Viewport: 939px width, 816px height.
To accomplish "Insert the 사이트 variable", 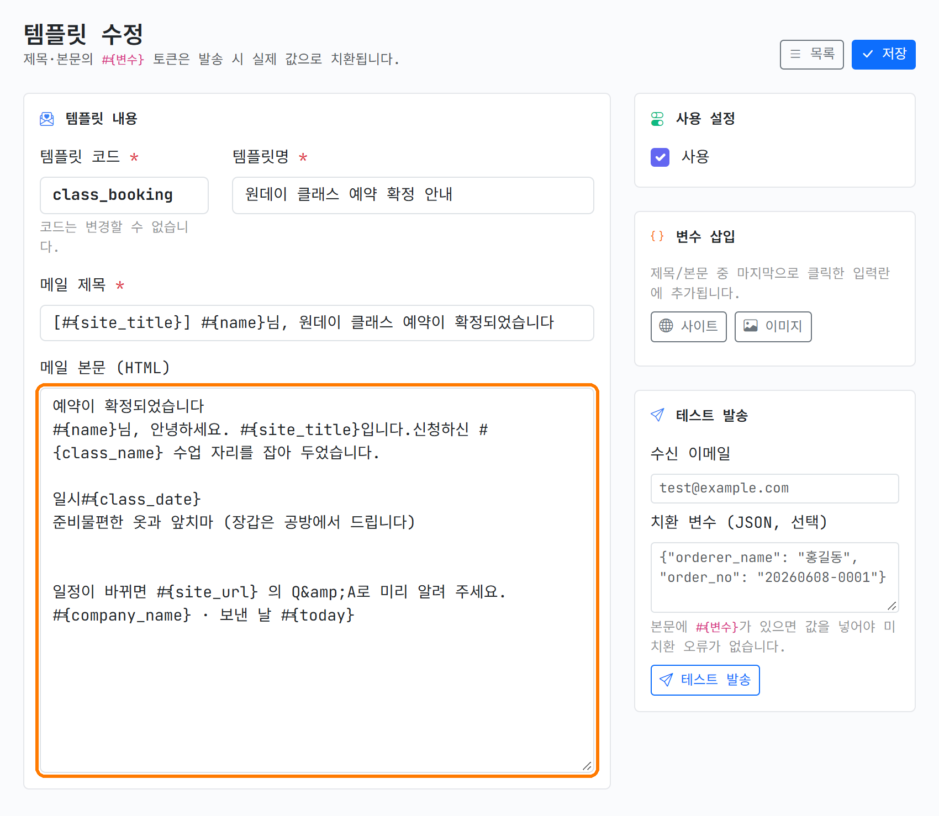I will (x=688, y=327).
